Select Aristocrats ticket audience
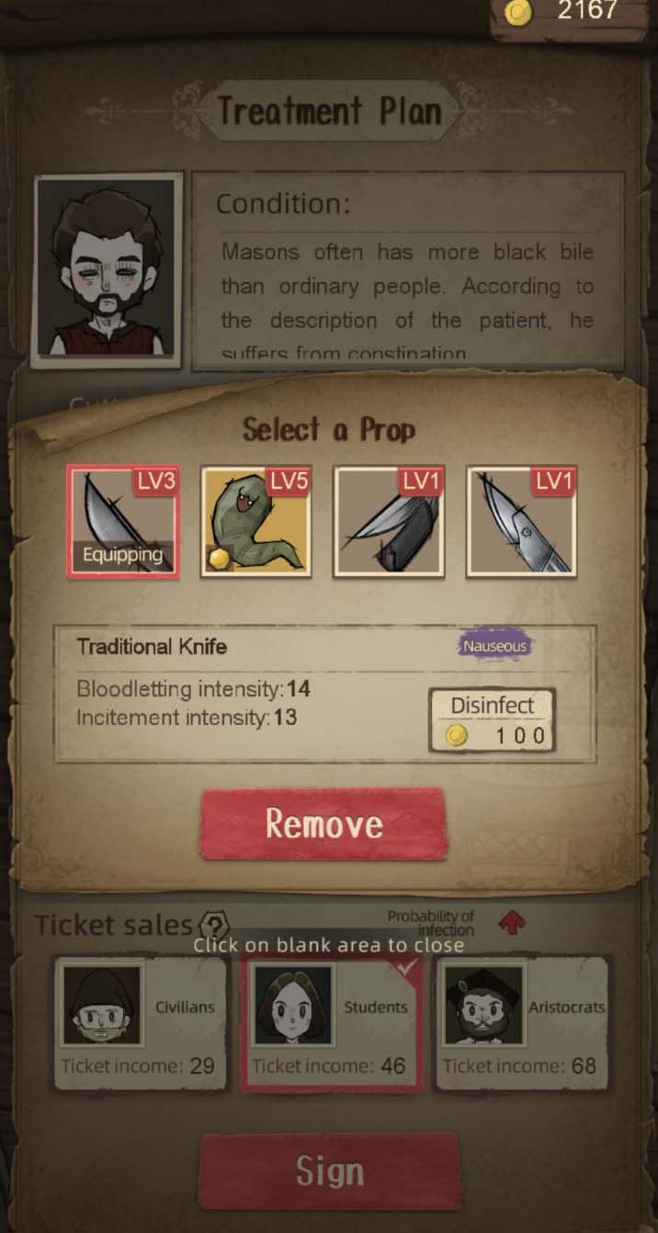Screen dimensions: 658x1233 point(522,1023)
